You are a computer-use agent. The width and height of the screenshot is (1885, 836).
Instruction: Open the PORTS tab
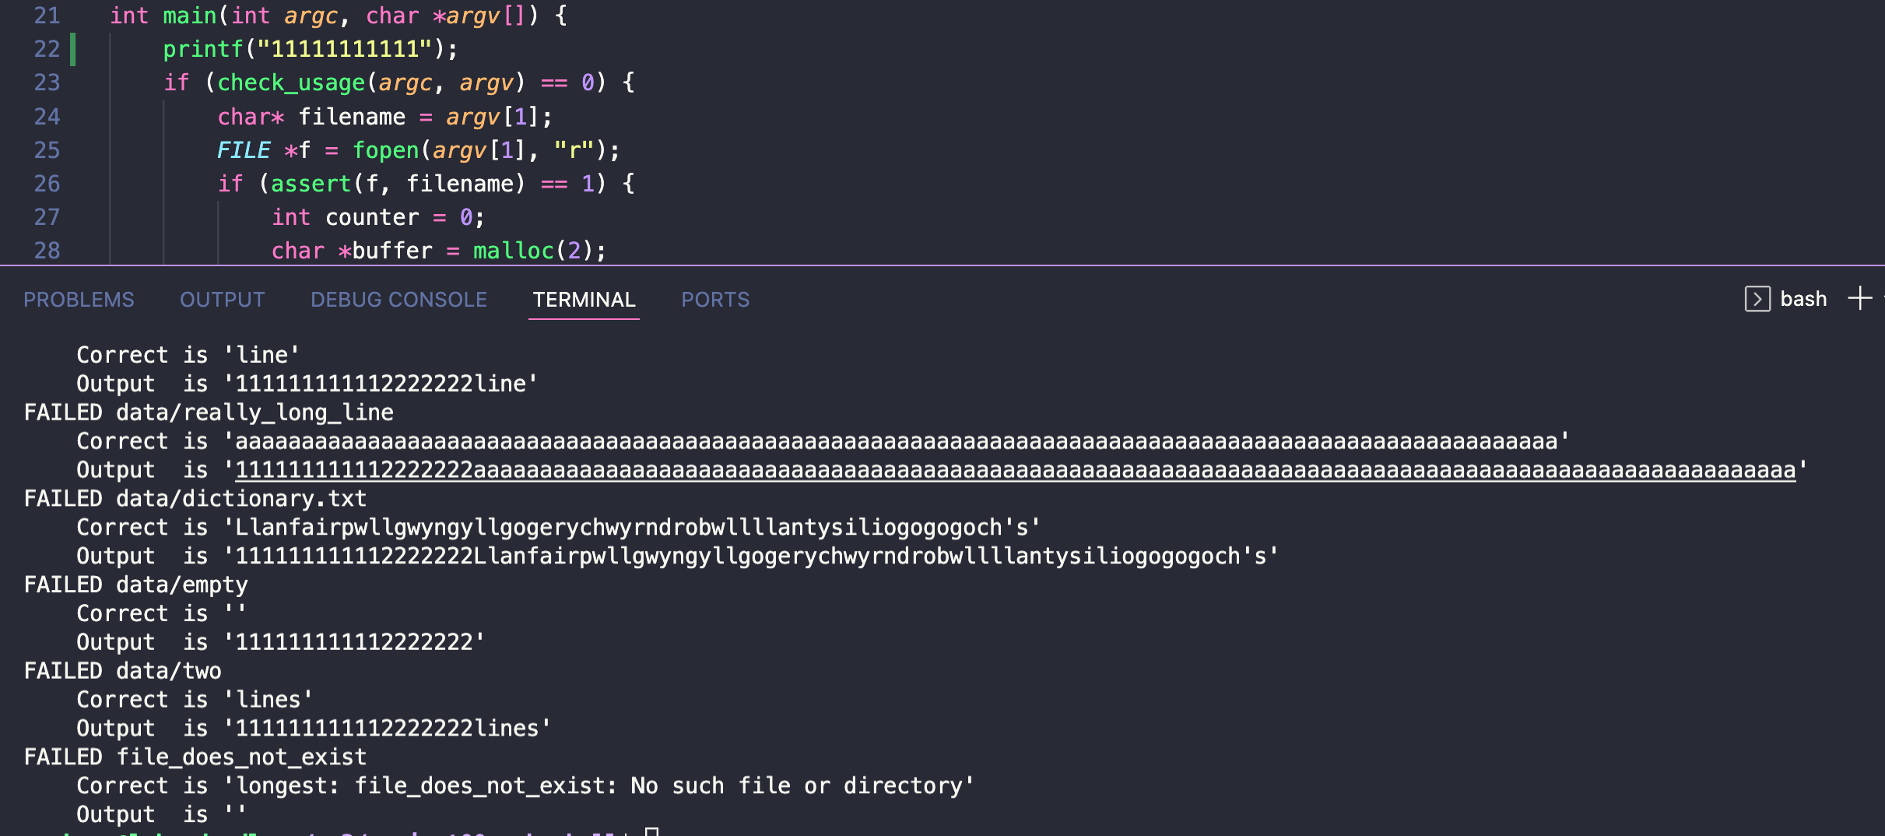[x=715, y=300]
